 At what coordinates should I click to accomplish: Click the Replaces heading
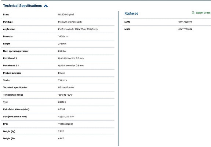tap(131, 14)
